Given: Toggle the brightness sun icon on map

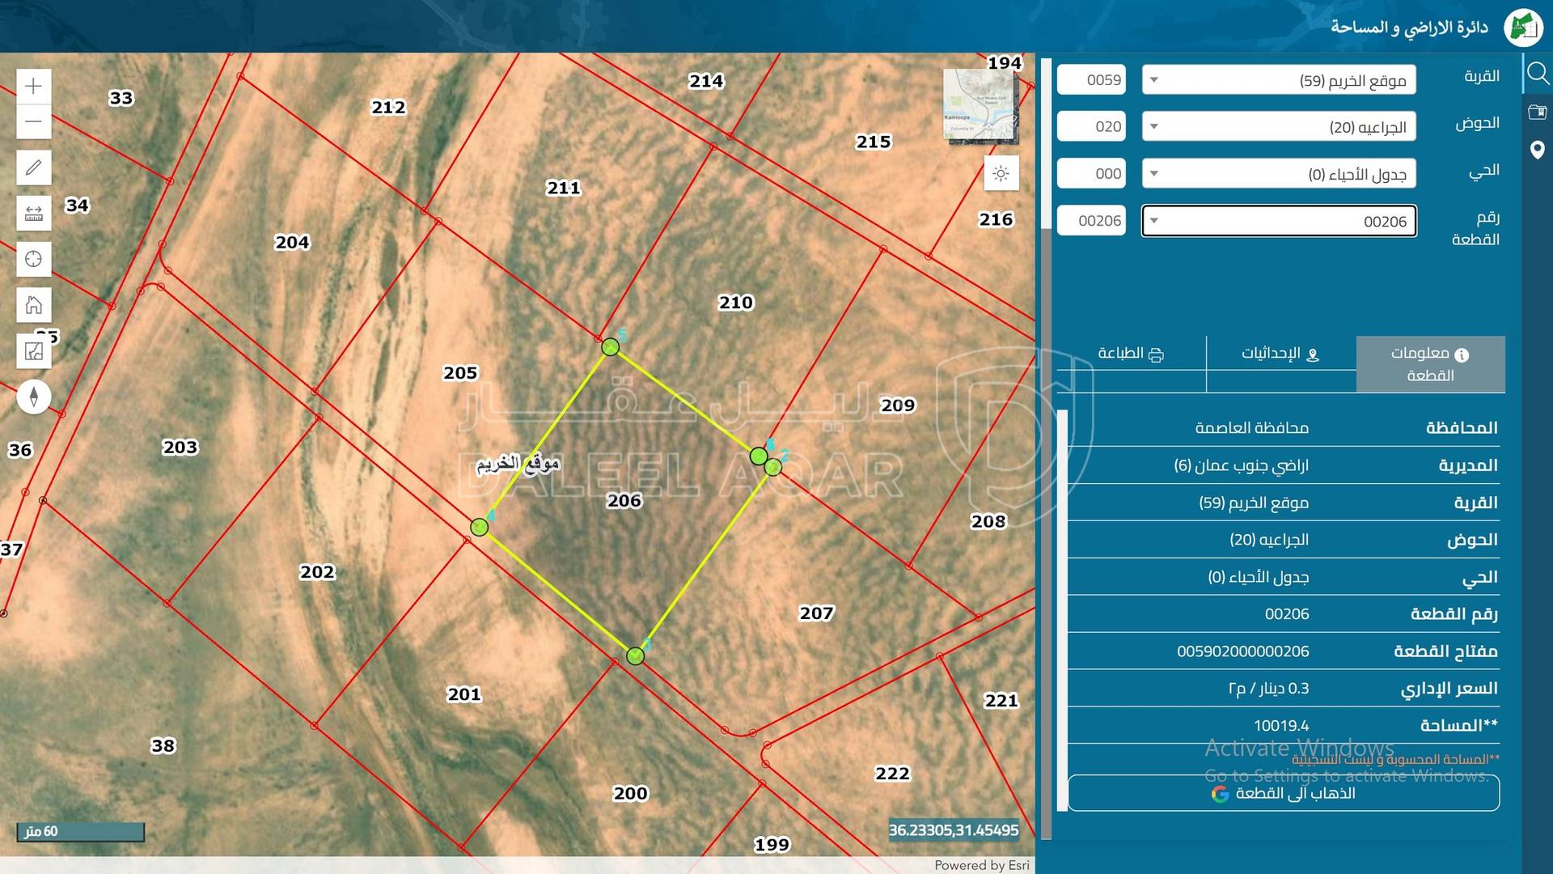Looking at the screenshot, I should pos(1001,174).
